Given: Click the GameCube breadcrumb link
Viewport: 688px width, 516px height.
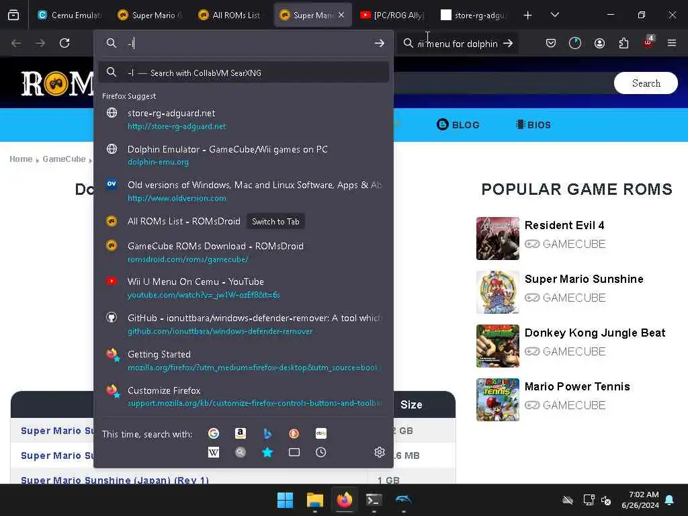Looking at the screenshot, I should (64, 159).
